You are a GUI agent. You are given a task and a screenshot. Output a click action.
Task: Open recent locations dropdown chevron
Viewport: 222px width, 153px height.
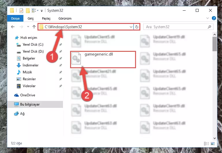tap(28, 27)
